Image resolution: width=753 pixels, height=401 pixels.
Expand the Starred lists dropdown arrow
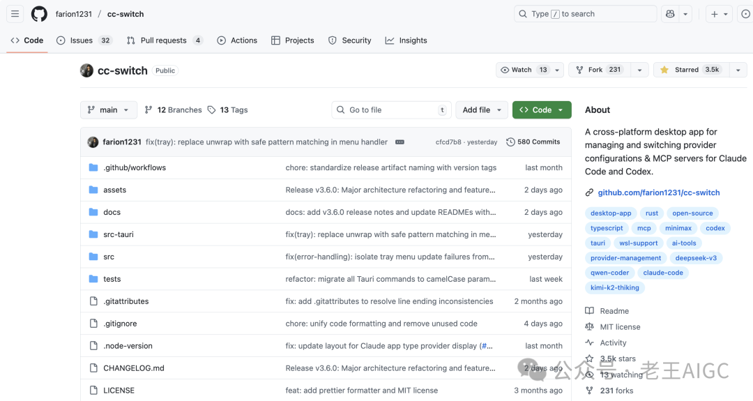pos(738,70)
